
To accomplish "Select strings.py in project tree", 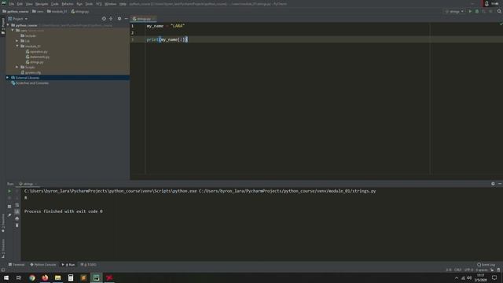I will pyautogui.click(x=35, y=62).
